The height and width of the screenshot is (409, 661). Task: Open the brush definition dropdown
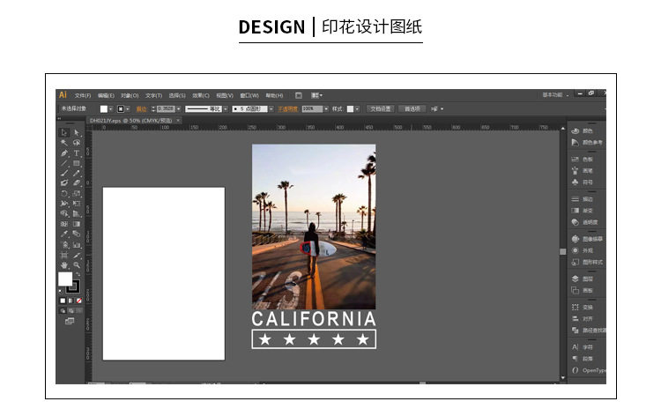(x=271, y=109)
